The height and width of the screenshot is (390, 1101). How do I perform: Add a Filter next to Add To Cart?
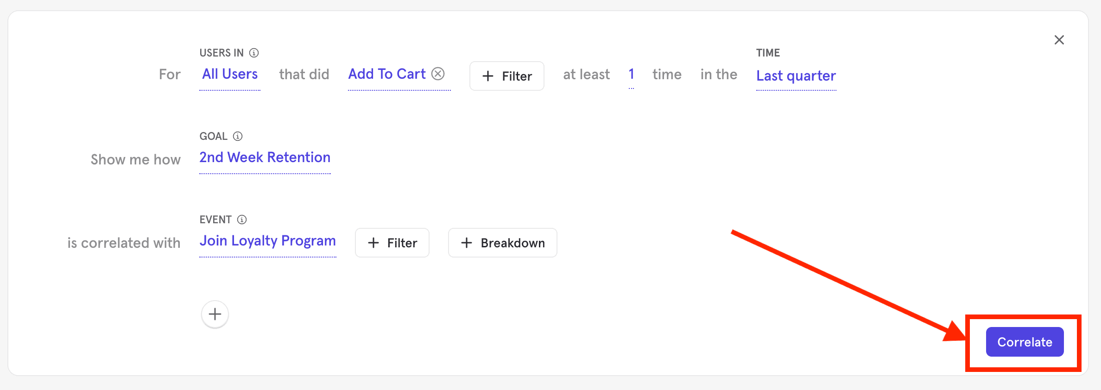507,76
